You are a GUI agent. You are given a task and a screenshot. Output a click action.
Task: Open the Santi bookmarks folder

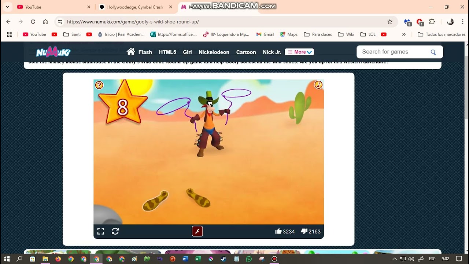[72, 34]
